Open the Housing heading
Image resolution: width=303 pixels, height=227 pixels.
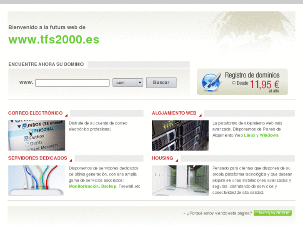click(162, 158)
